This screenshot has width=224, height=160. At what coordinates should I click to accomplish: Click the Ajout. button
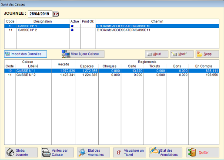click(x=157, y=54)
